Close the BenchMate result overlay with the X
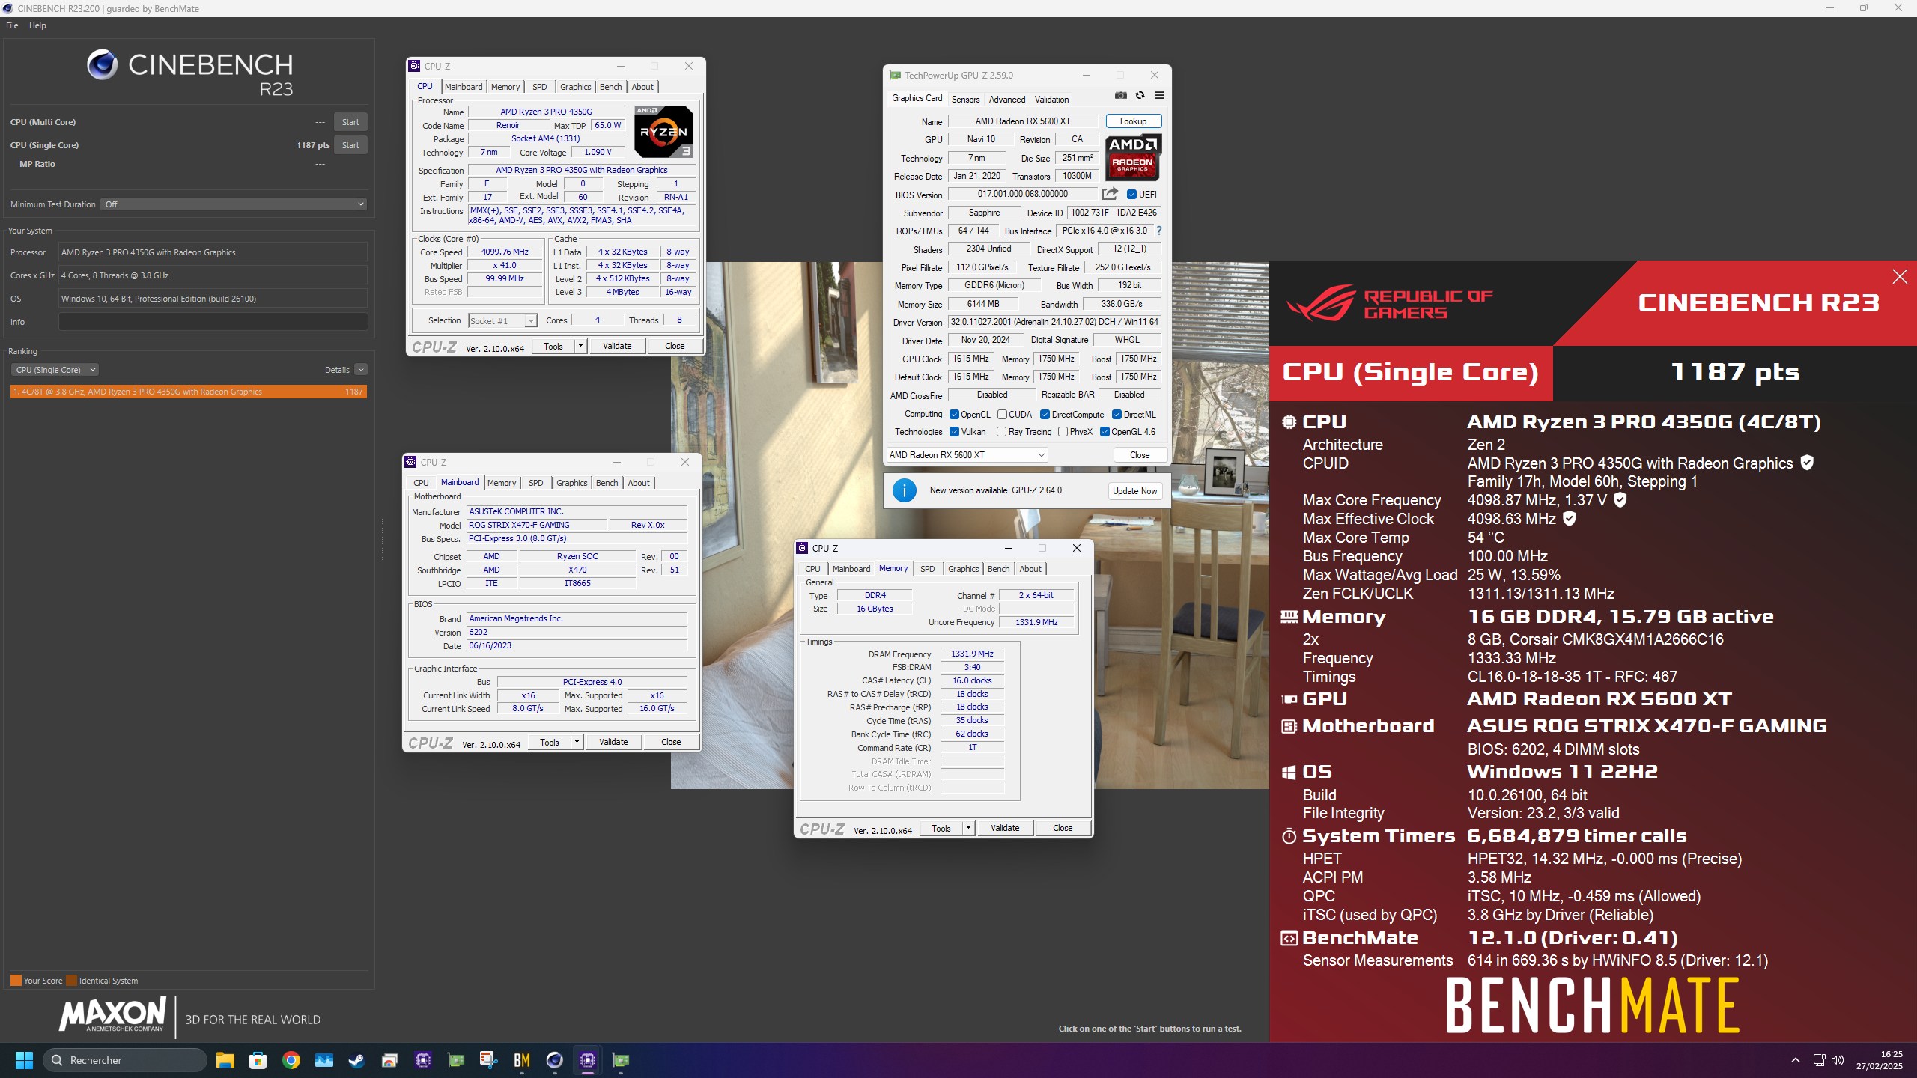Viewport: 1917px width, 1078px height. (x=1900, y=277)
